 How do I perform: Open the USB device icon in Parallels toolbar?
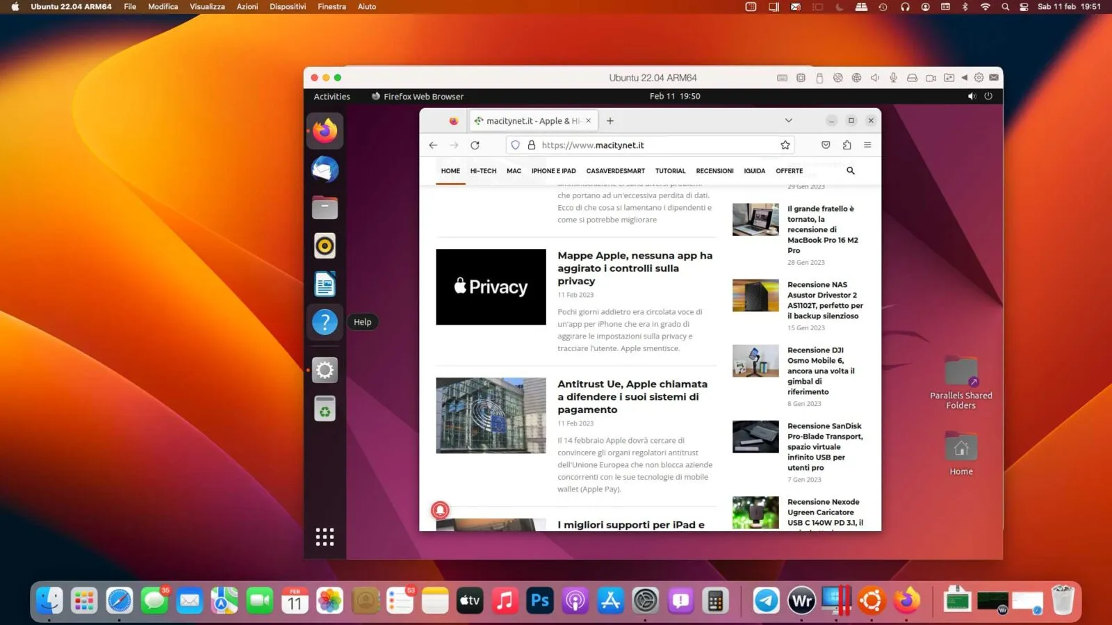(x=819, y=78)
